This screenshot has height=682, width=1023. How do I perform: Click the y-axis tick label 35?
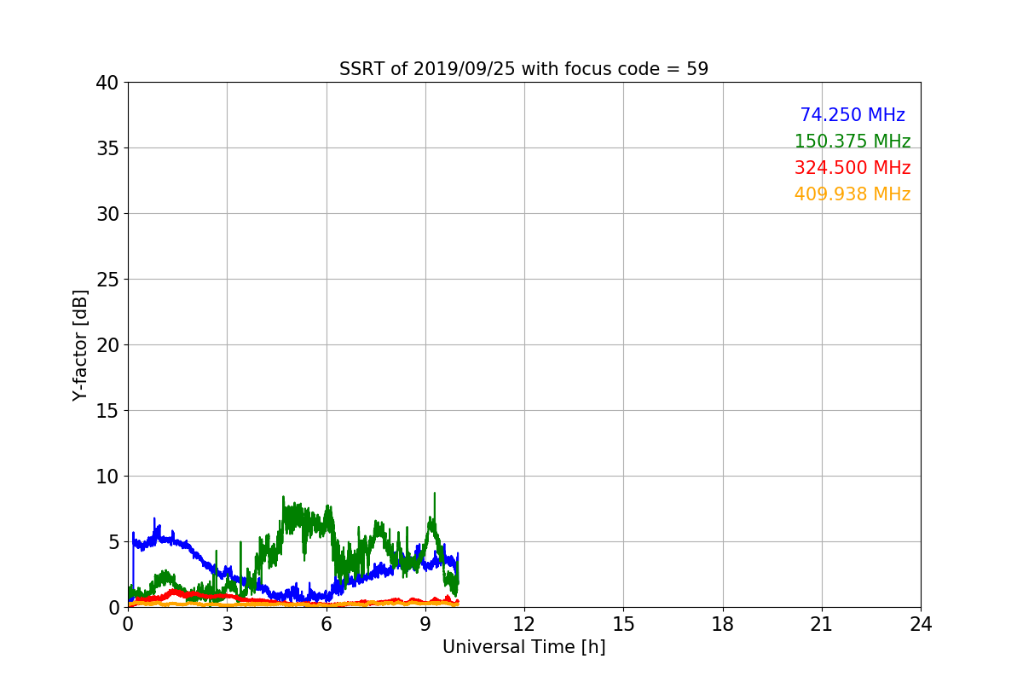(x=107, y=148)
